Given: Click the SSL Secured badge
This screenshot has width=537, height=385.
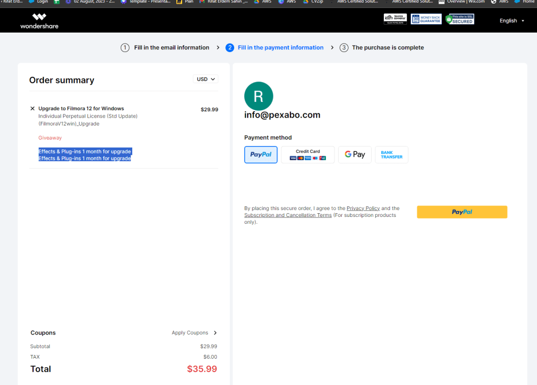Looking at the screenshot, I should pos(460,19).
